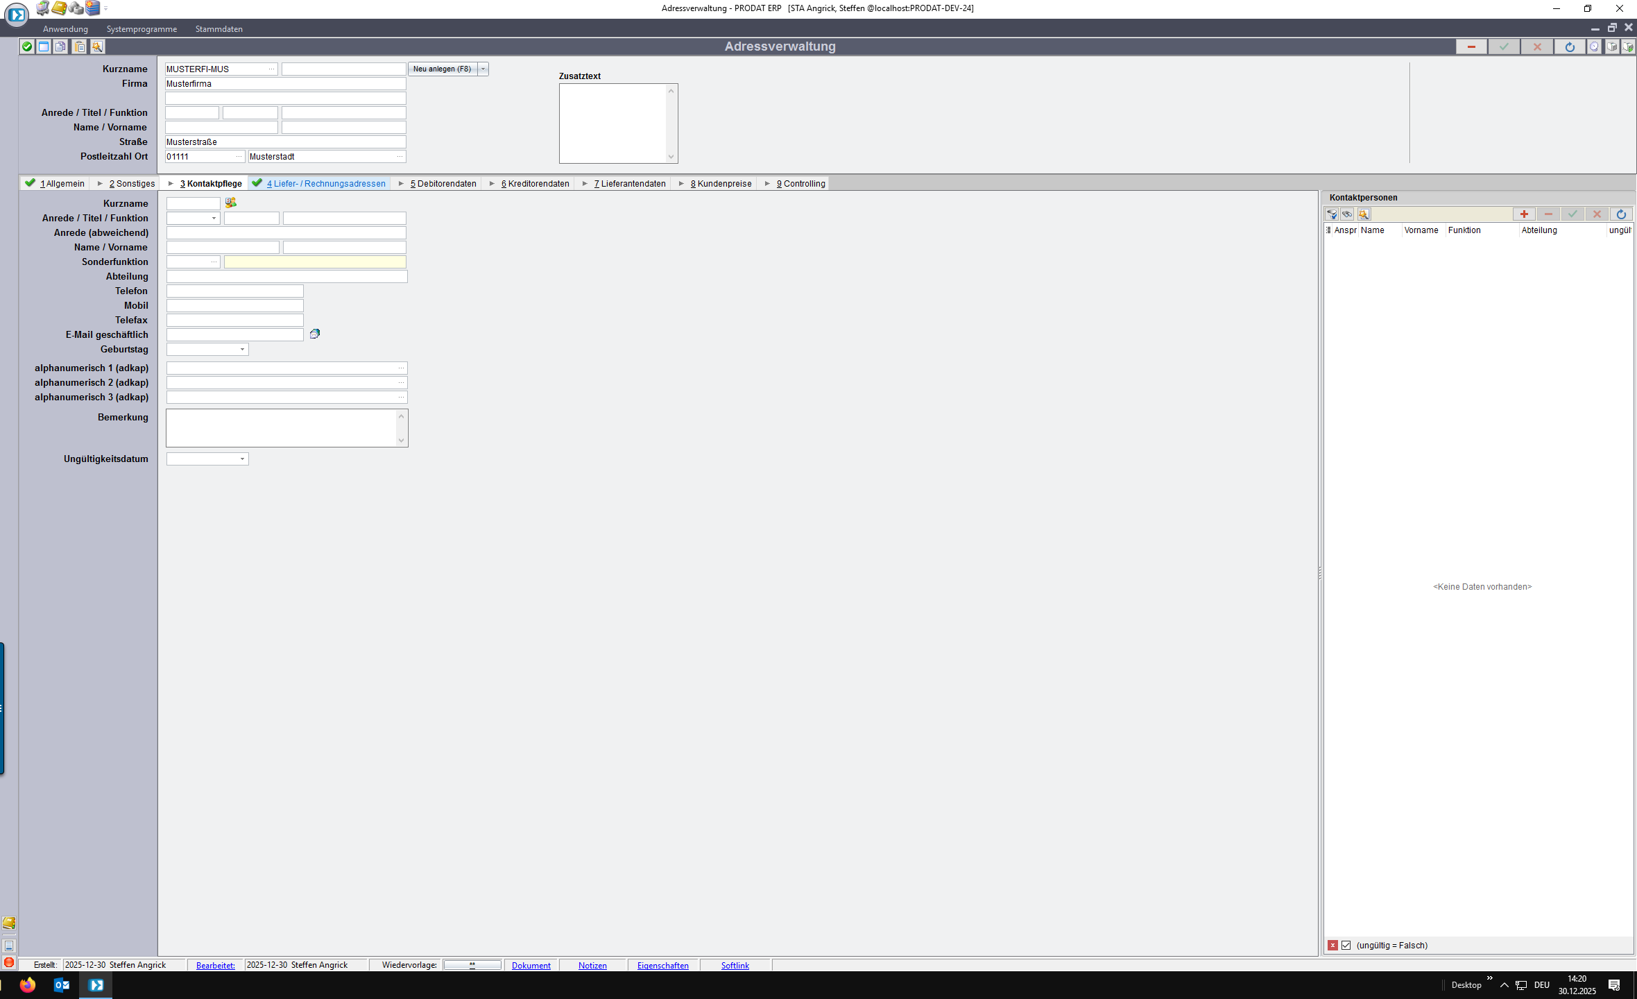Click into the Bemerkung text area
This screenshot has width=1637, height=999.
pyautogui.click(x=281, y=427)
